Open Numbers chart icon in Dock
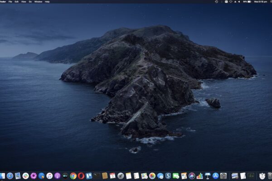Viewport: 272px width, 181px height. coord(199,176)
